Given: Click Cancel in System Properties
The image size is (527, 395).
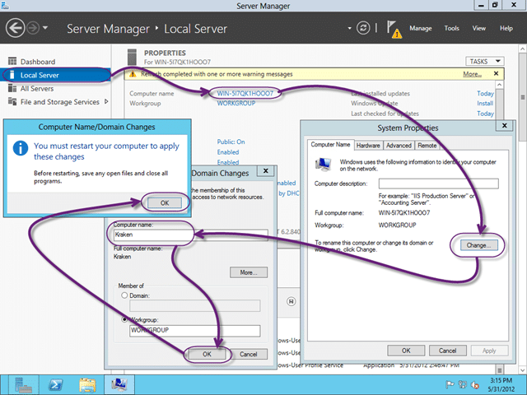Looking at the screenshot, I should (x=448, y=351).
